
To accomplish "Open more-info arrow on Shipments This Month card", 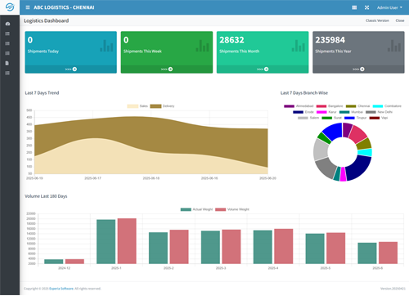I will (x=263, y=70).
